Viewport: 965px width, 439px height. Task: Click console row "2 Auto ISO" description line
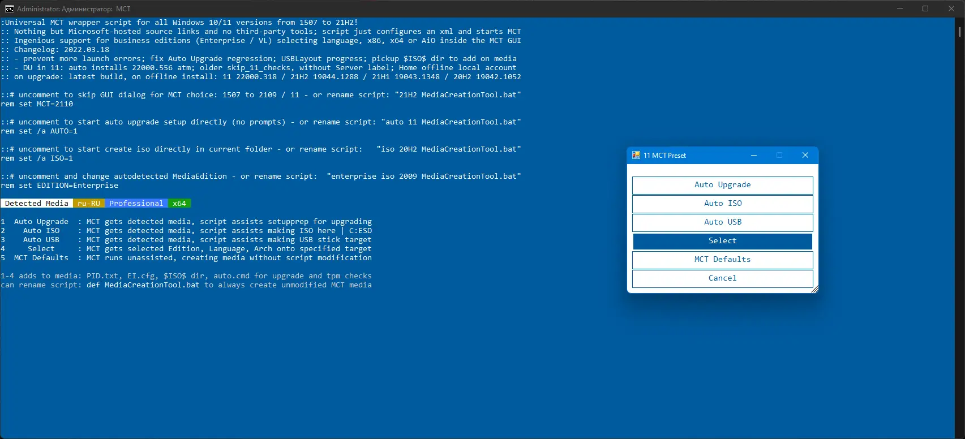[186, 231]
